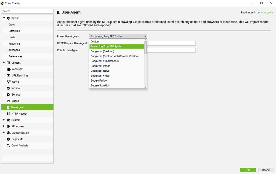Pick Googlebot (Desktop) from list

(x=117, y=51)
